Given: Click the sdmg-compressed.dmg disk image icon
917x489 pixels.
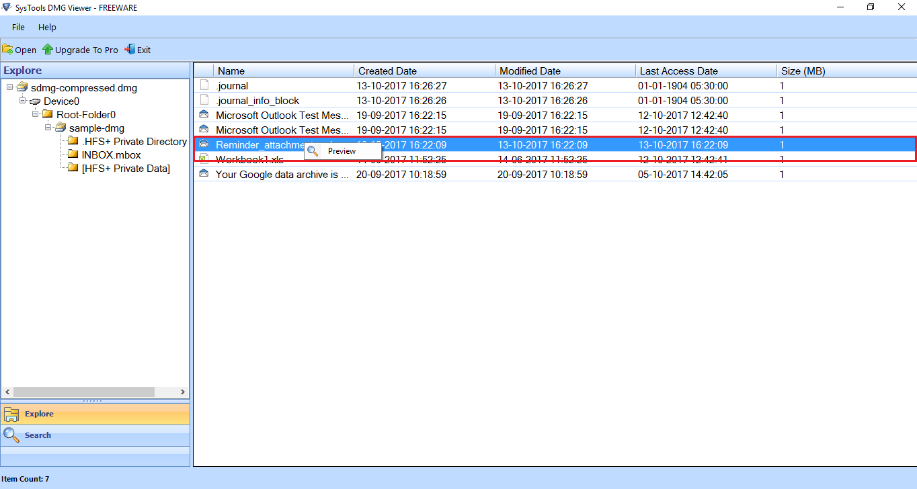Looking at the screenshot, I should (x=22, y=87).
